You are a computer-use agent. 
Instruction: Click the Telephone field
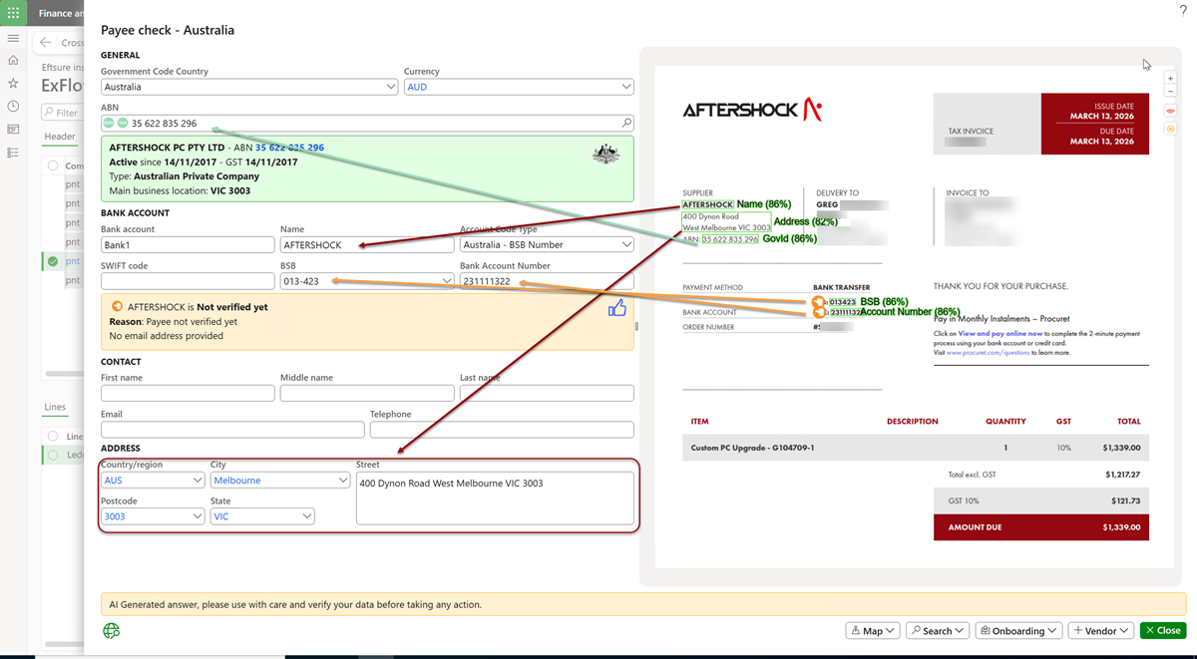502,430
